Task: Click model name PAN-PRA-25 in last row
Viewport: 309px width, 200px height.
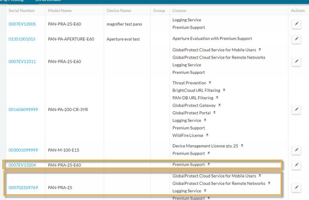Action: point(60,188)
